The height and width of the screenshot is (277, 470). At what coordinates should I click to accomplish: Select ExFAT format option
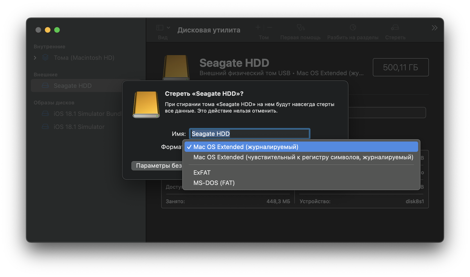tap(202, 173)
